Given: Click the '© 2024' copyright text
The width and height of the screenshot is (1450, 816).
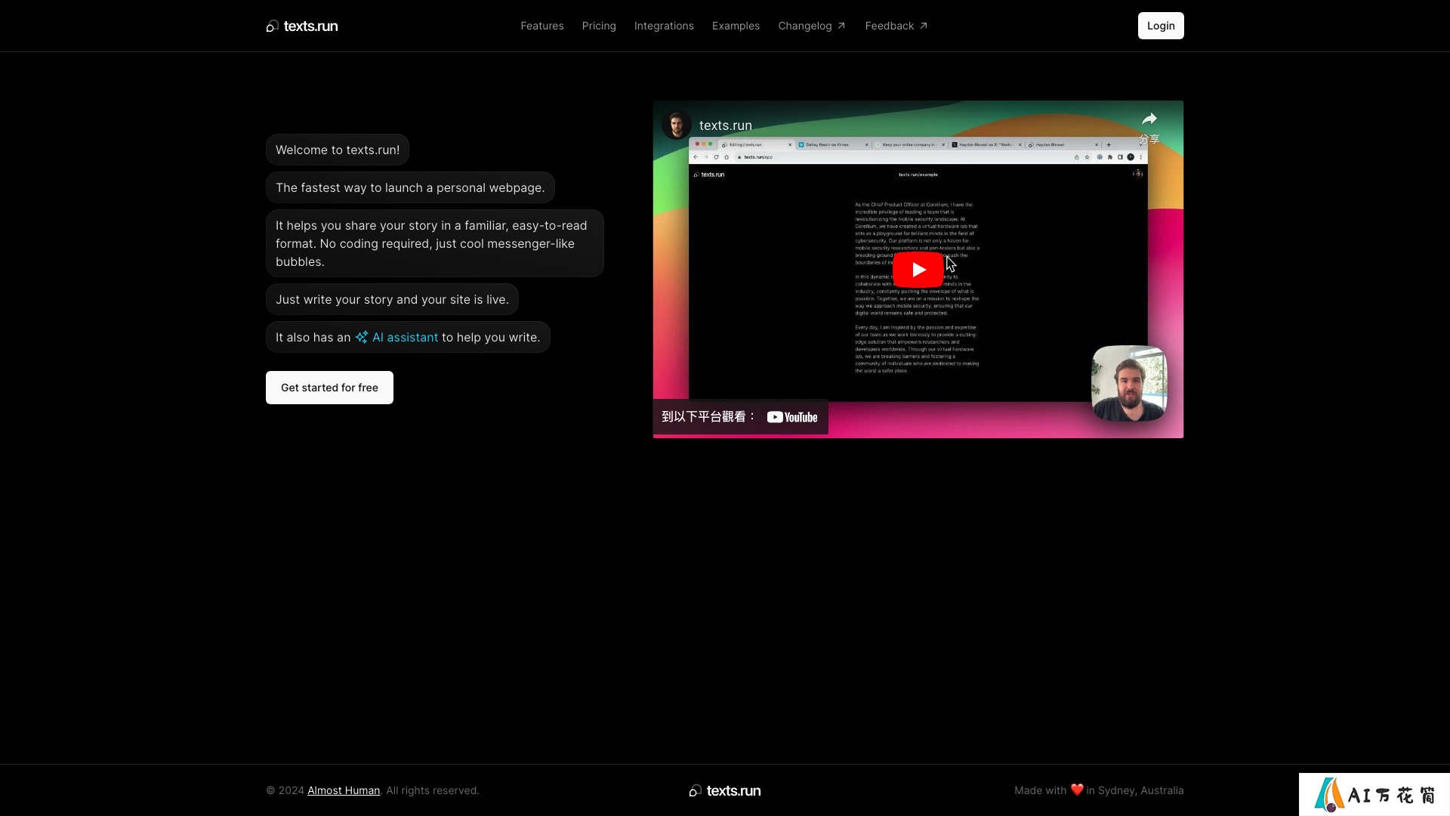Looking at the screenshot, I should (285, 790).
